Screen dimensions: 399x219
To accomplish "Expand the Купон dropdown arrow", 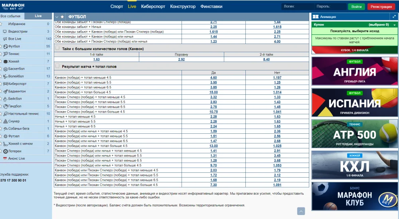I will pos(394,25).
